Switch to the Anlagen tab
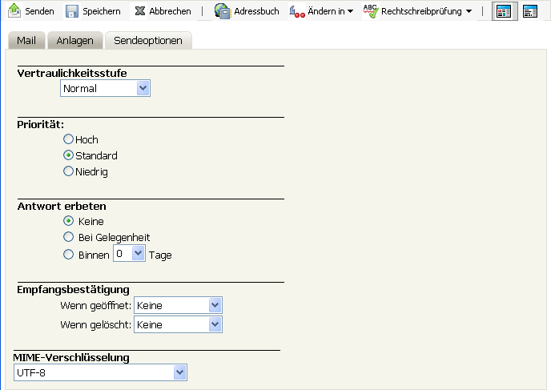 click(x=74, y=40)
